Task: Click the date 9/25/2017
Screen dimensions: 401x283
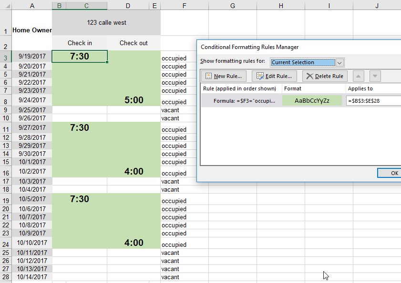Action: [x=32, y=110]
